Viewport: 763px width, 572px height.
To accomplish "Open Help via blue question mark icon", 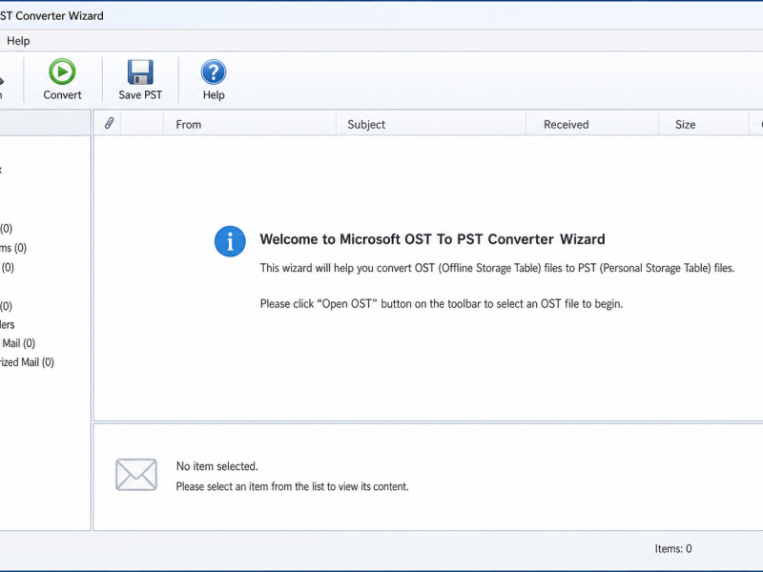I will pyautogui.click(x=213, y=72).
